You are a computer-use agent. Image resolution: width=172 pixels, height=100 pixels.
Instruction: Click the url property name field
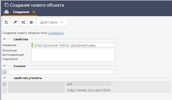pyautogui.click(x=89, y=84)
